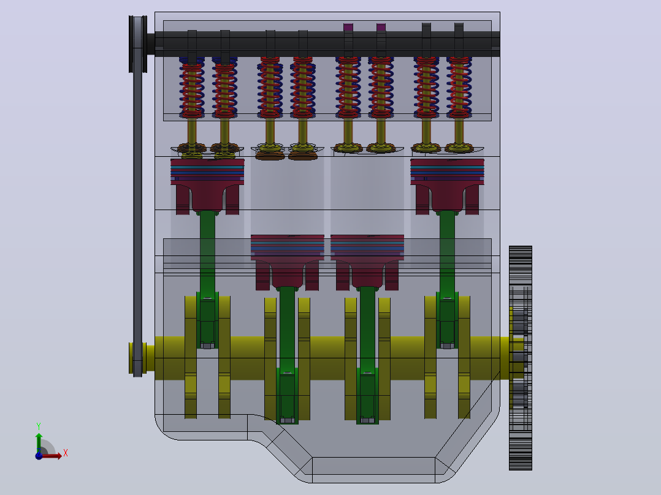Select the green connecting rod nearest the flywheel

(447, 279)
